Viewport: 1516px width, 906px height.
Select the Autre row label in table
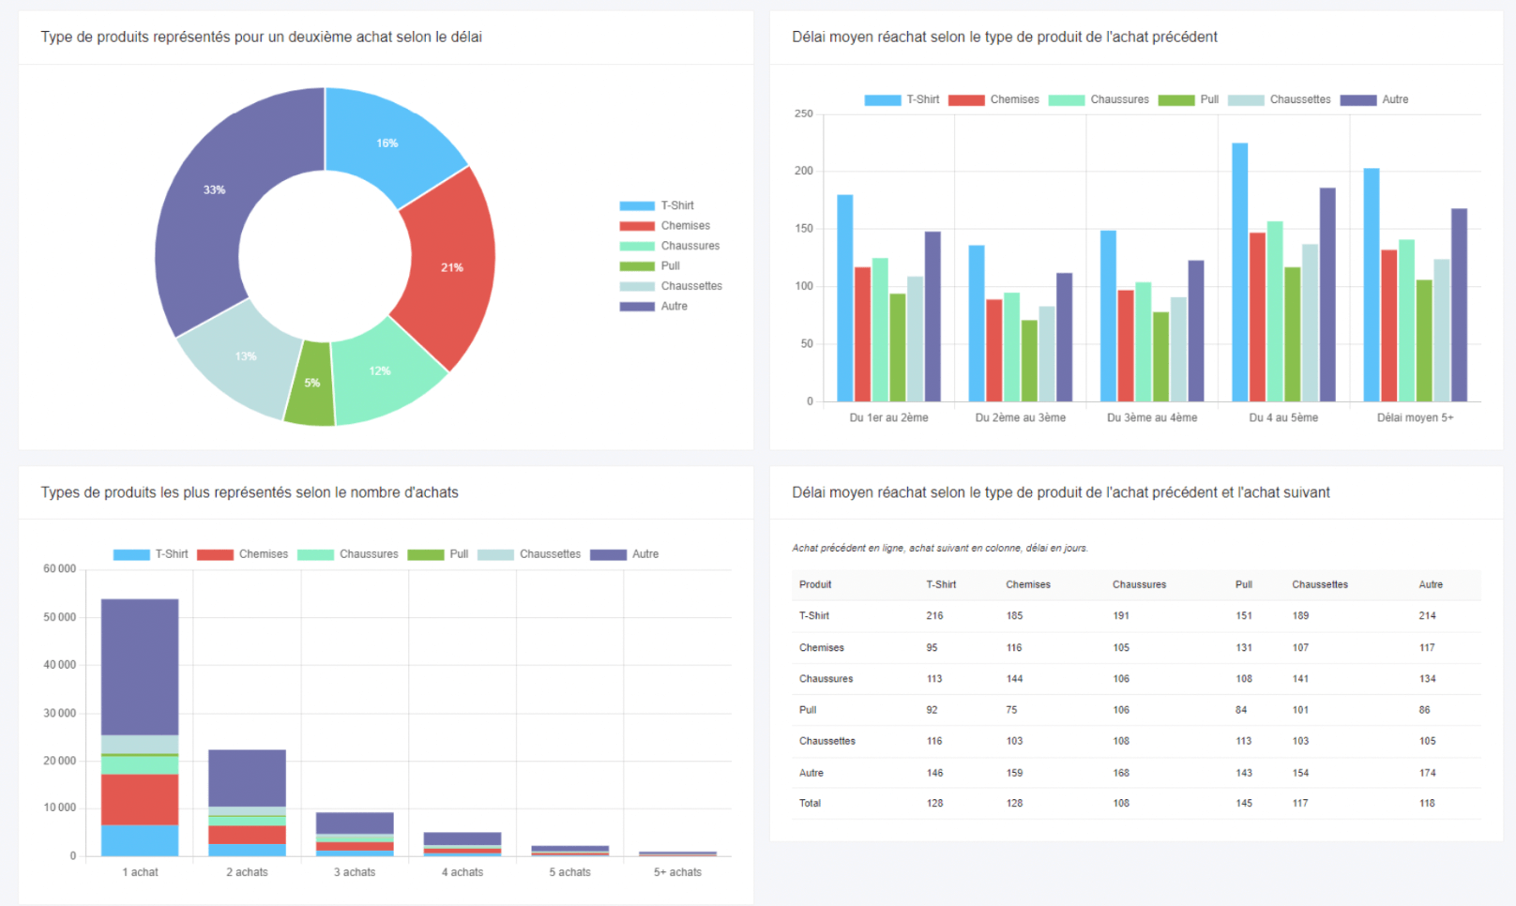point(811,773)
